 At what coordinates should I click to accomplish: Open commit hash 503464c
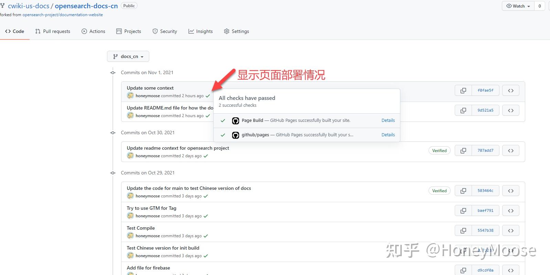pyautogui.click(x=485, y=191)
